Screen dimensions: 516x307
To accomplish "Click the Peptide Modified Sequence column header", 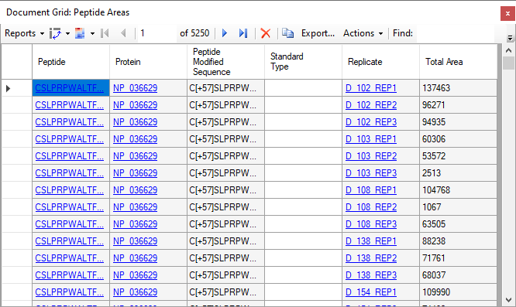I will [225, 62].
